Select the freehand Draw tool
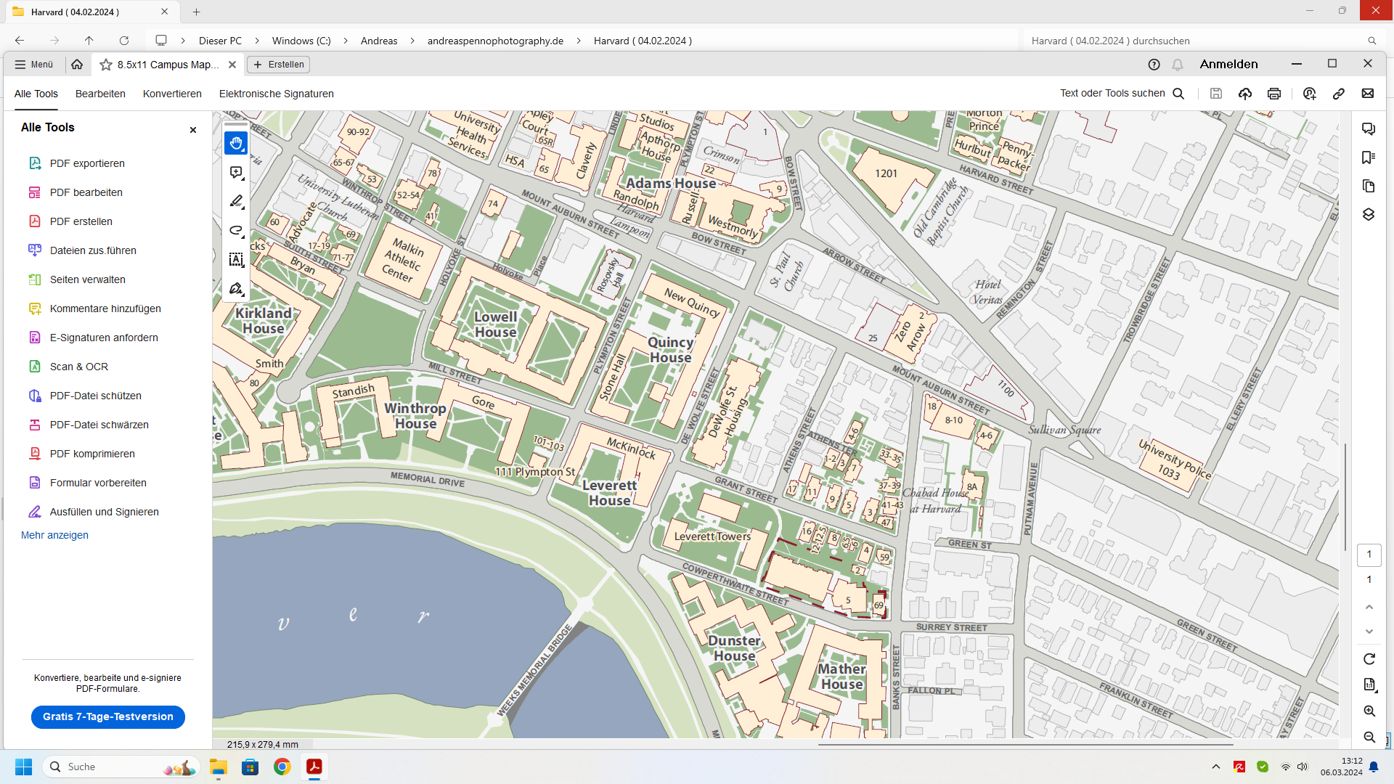 click(x=236, y=231)
